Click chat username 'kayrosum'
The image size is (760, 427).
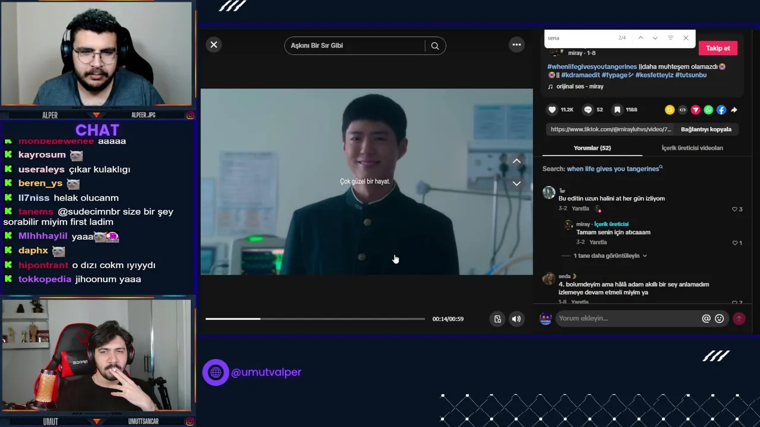pyautogui.click(x=42, y=155)
